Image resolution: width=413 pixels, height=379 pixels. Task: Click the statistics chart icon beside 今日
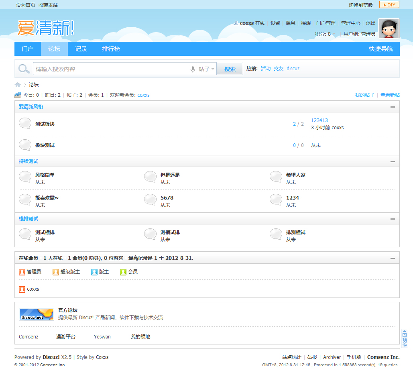click(18, 95)
